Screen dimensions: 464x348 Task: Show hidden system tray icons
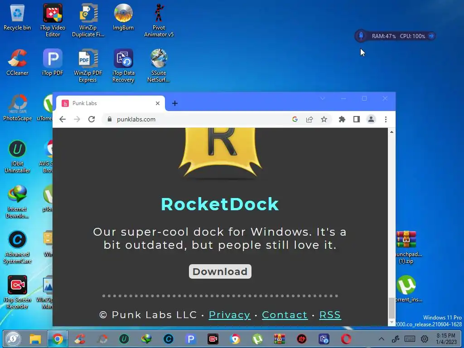(x=382, y=339)
